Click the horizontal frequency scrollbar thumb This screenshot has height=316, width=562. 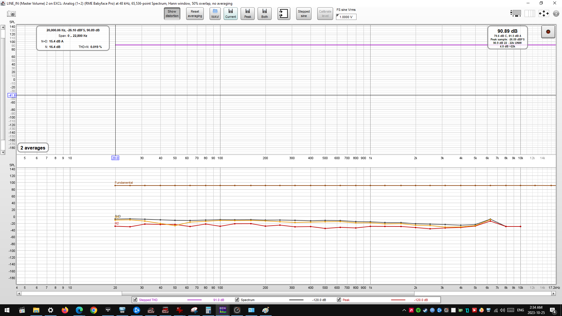point(268,293)
